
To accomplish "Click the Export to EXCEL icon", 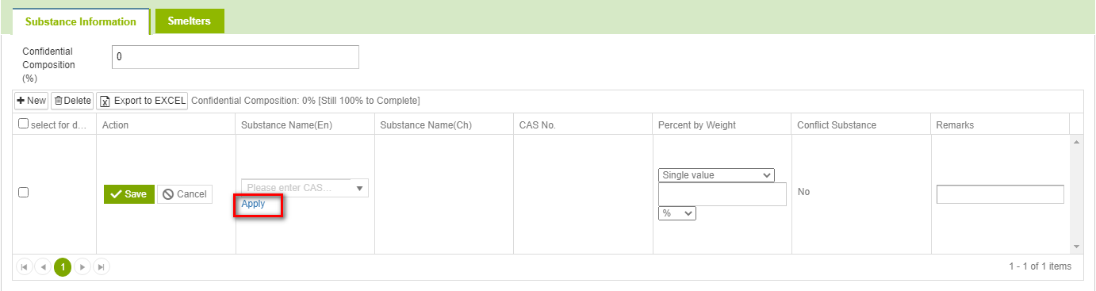I will click(105, 101).
